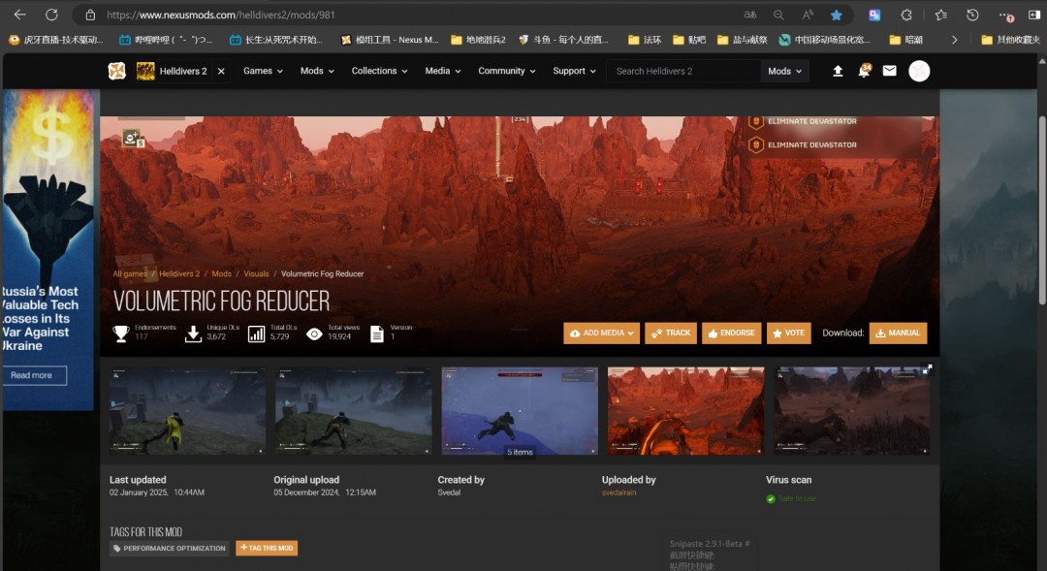Open third thumbnail showing blue scene

pos(520,411)
